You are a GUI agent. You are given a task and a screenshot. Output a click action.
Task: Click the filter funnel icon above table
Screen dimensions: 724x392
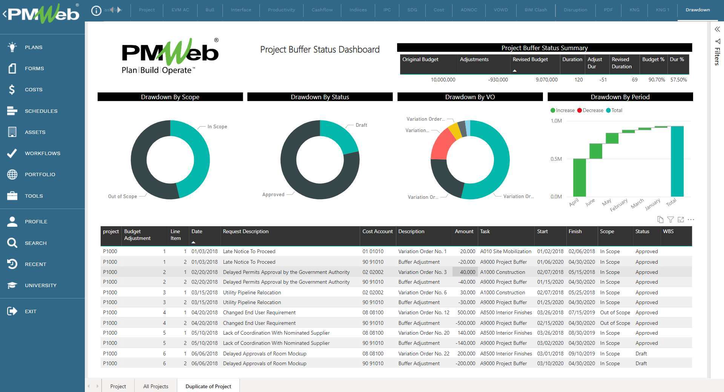670,220
